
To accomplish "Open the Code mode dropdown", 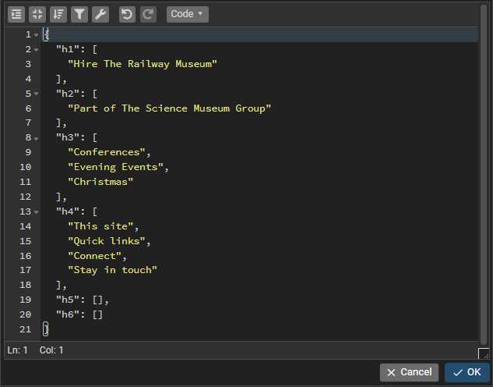I will click(188, 14).
